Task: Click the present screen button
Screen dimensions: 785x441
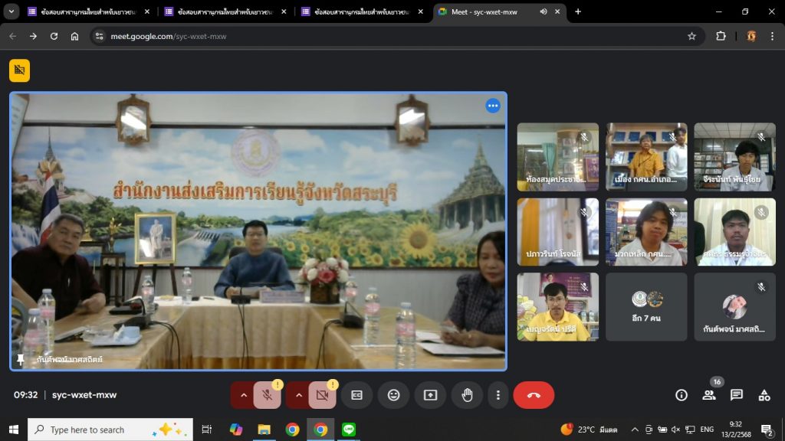Action: (430, 395)
